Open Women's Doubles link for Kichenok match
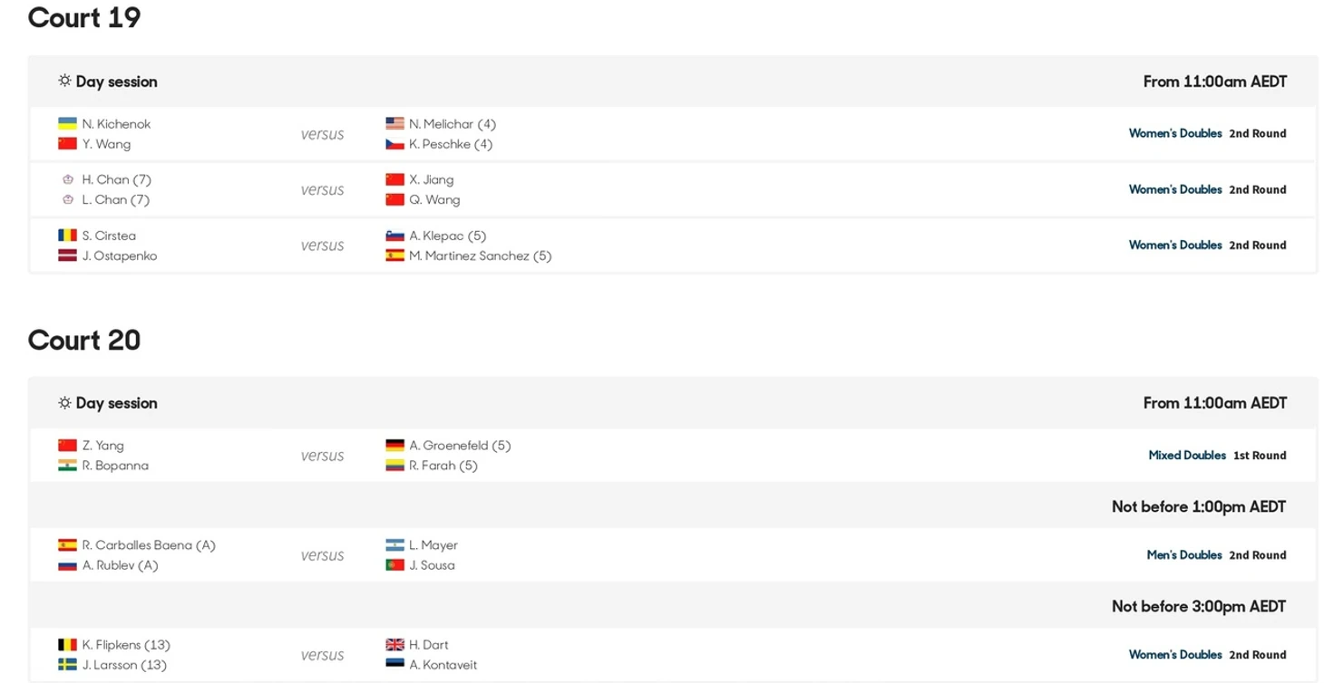The image size is (1324, 683). tap(1175, 133)
